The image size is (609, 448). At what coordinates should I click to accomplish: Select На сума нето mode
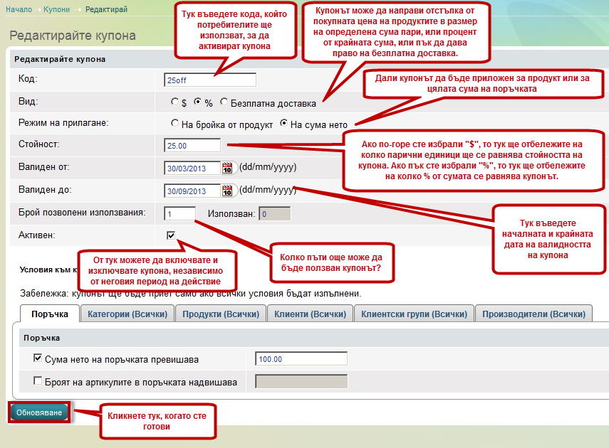[284, 124]
